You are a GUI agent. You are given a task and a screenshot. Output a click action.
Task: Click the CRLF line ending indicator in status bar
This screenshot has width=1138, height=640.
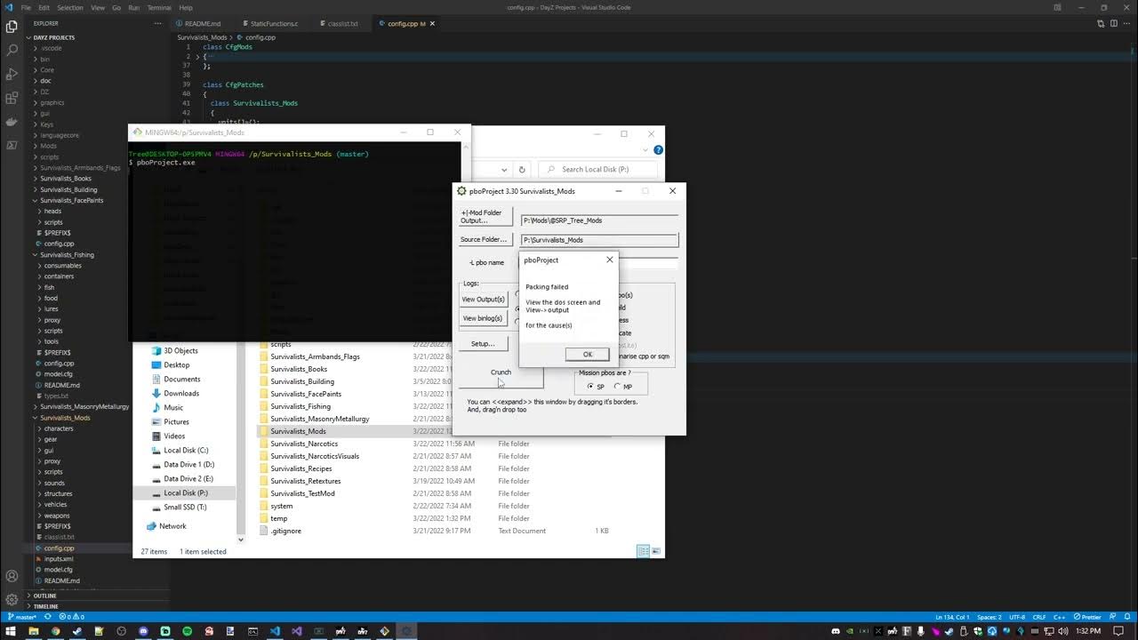click(x=1038, y=617)
